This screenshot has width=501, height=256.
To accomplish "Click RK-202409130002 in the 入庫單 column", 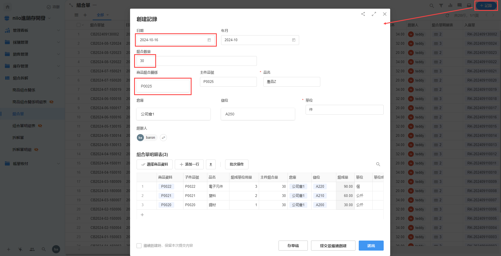I will point(482,34).
